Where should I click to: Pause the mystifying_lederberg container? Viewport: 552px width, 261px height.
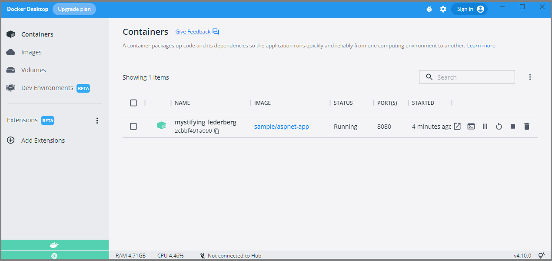[485, 127]
